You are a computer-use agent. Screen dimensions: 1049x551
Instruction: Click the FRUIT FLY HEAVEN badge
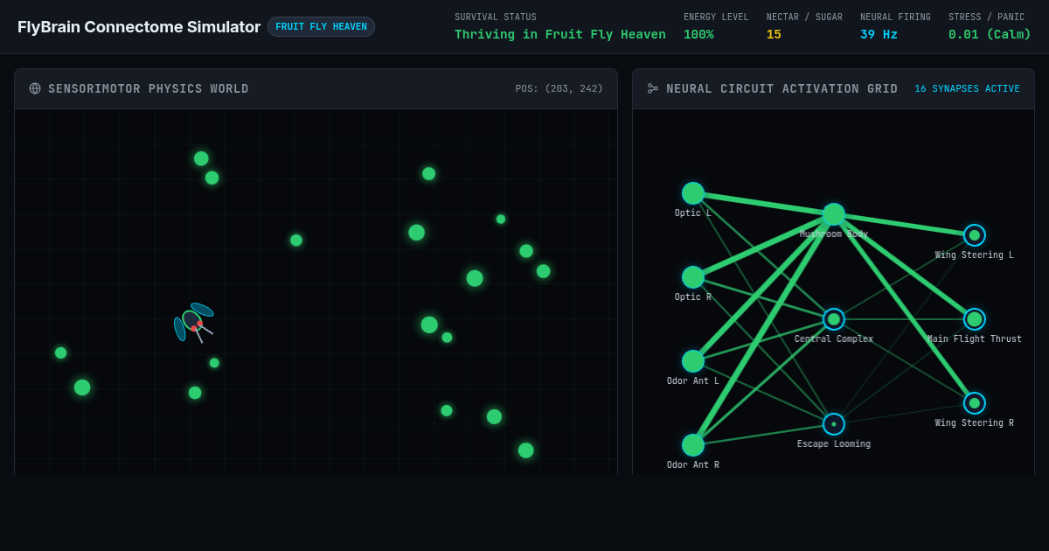tap(321, 27)
